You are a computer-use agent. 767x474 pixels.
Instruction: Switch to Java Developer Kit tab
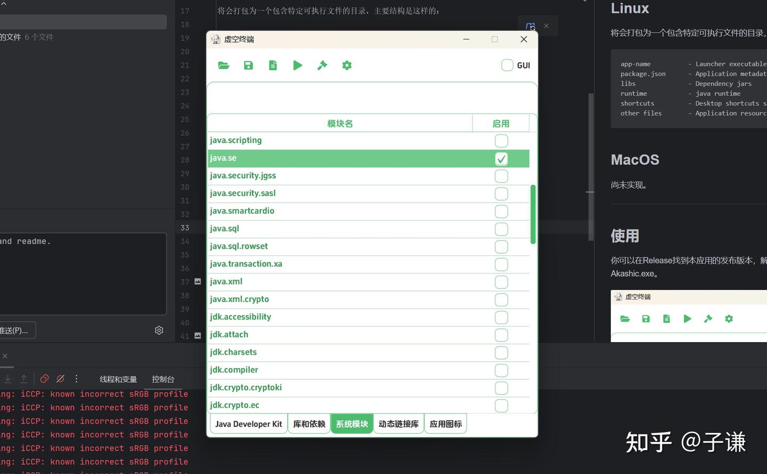(x=249, y=424)
